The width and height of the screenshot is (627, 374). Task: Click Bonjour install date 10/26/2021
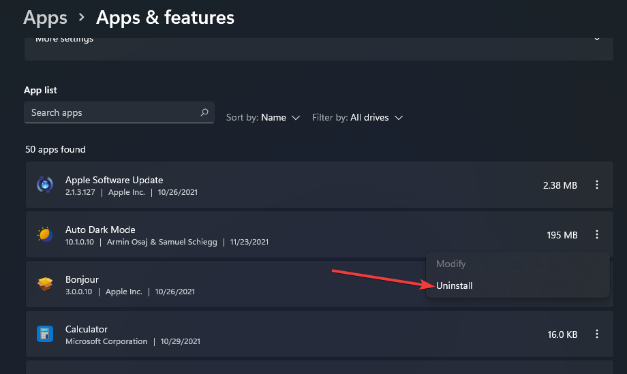click(x=174, y=292)
